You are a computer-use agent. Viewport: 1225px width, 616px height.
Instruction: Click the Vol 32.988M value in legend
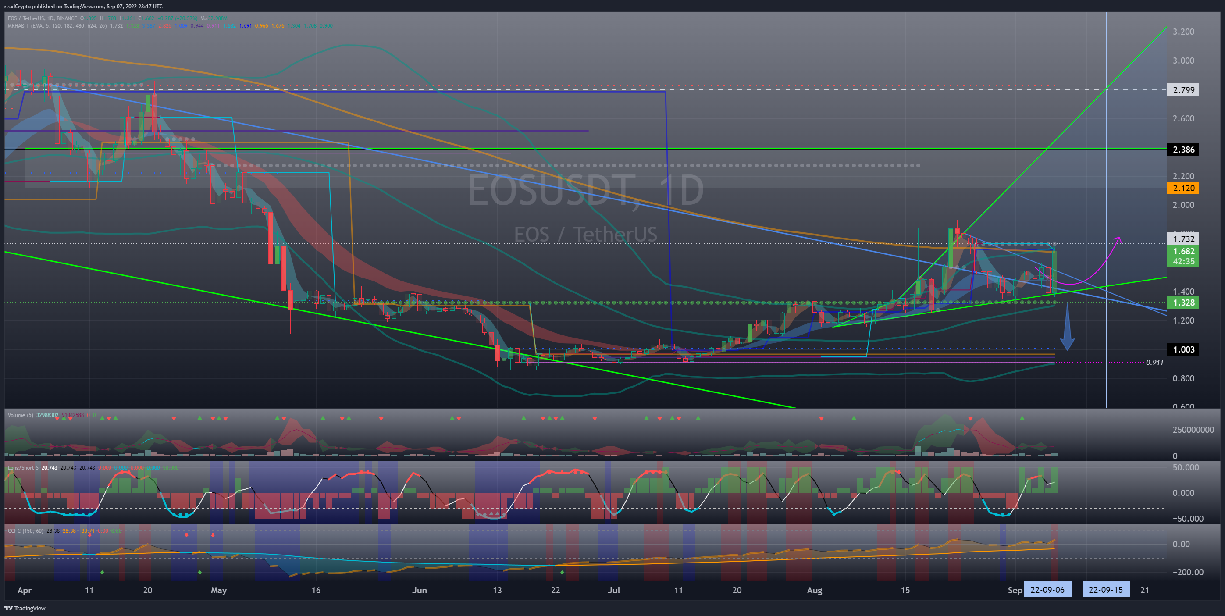tap(214, 18)
